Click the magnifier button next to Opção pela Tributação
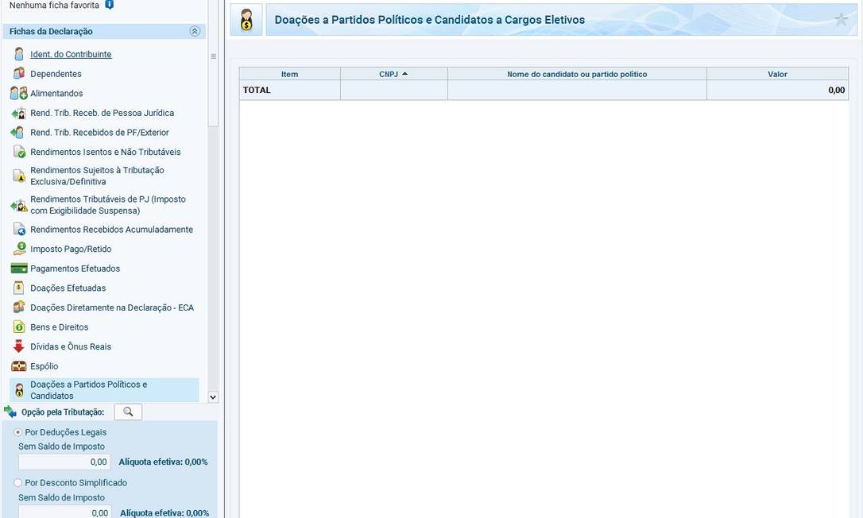 pos(128,412)
